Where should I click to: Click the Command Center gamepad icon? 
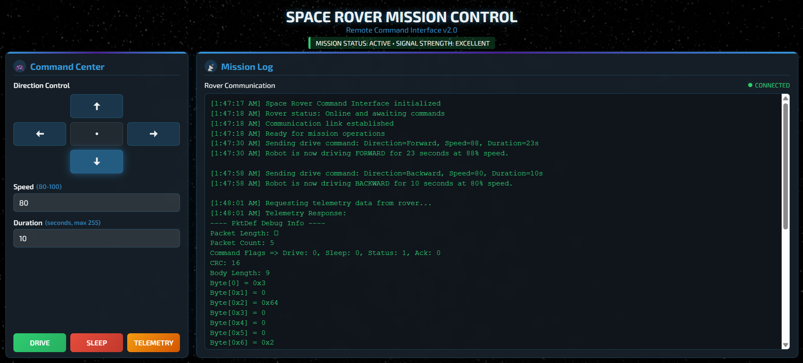coord(20,67)
